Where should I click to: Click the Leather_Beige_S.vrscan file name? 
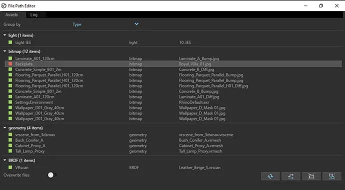tap(200, 167)
